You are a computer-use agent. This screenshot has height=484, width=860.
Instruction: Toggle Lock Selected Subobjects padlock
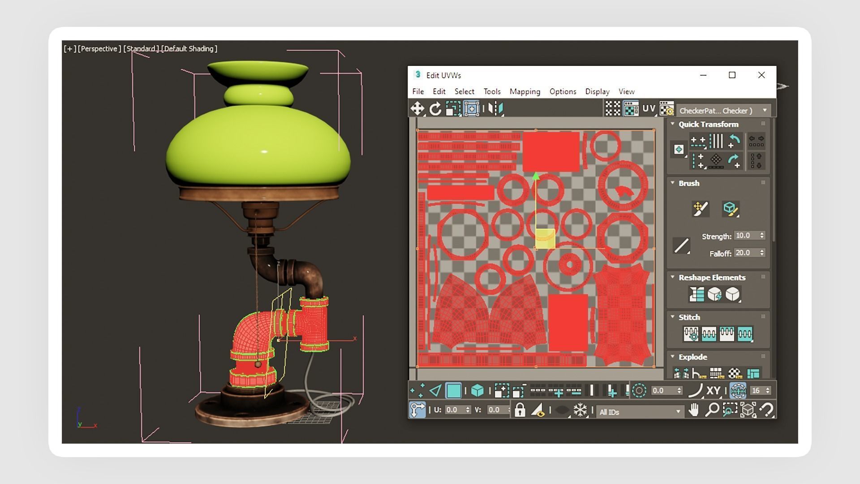[x=520, y=410]
